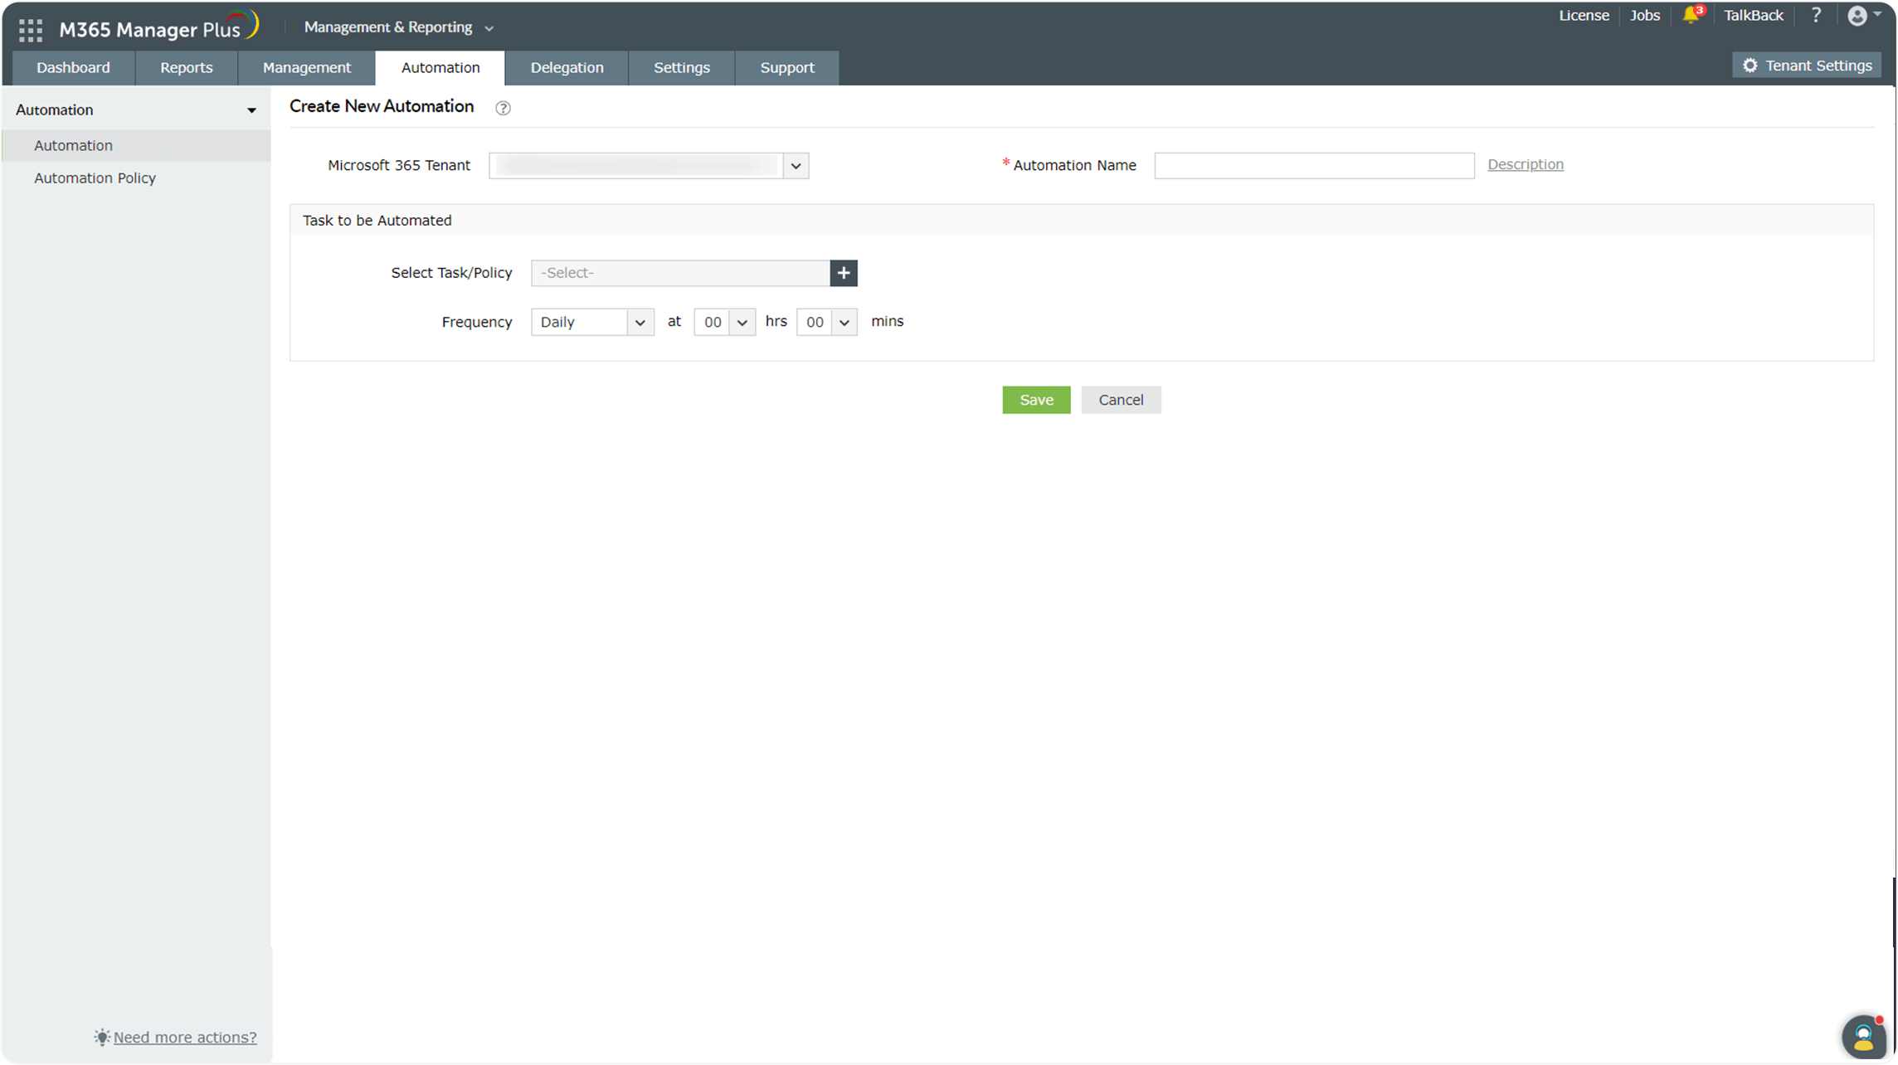Collapse the Automation sidebar section

point(251,109)
